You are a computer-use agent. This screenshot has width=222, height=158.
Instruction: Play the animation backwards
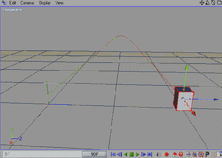click(125, 155)
